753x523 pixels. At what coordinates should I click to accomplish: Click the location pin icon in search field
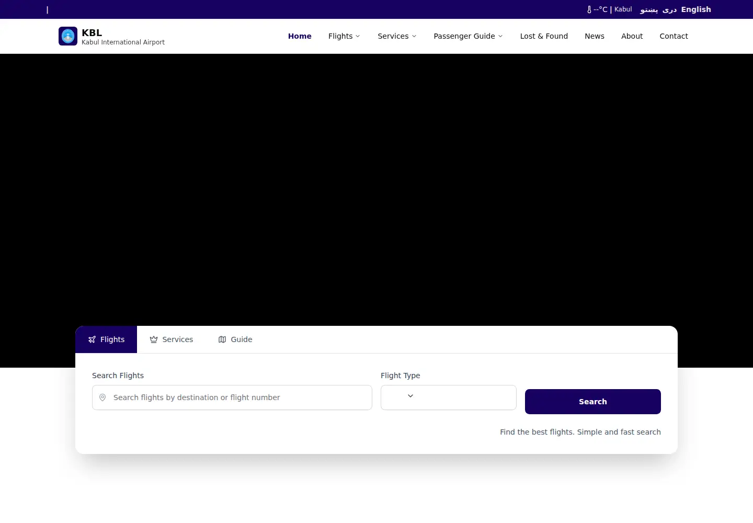[x=102, y=397]
